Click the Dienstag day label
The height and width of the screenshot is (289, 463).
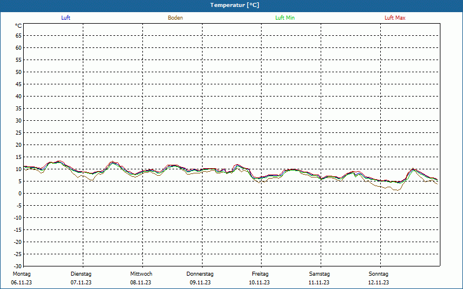click(81, 274)
